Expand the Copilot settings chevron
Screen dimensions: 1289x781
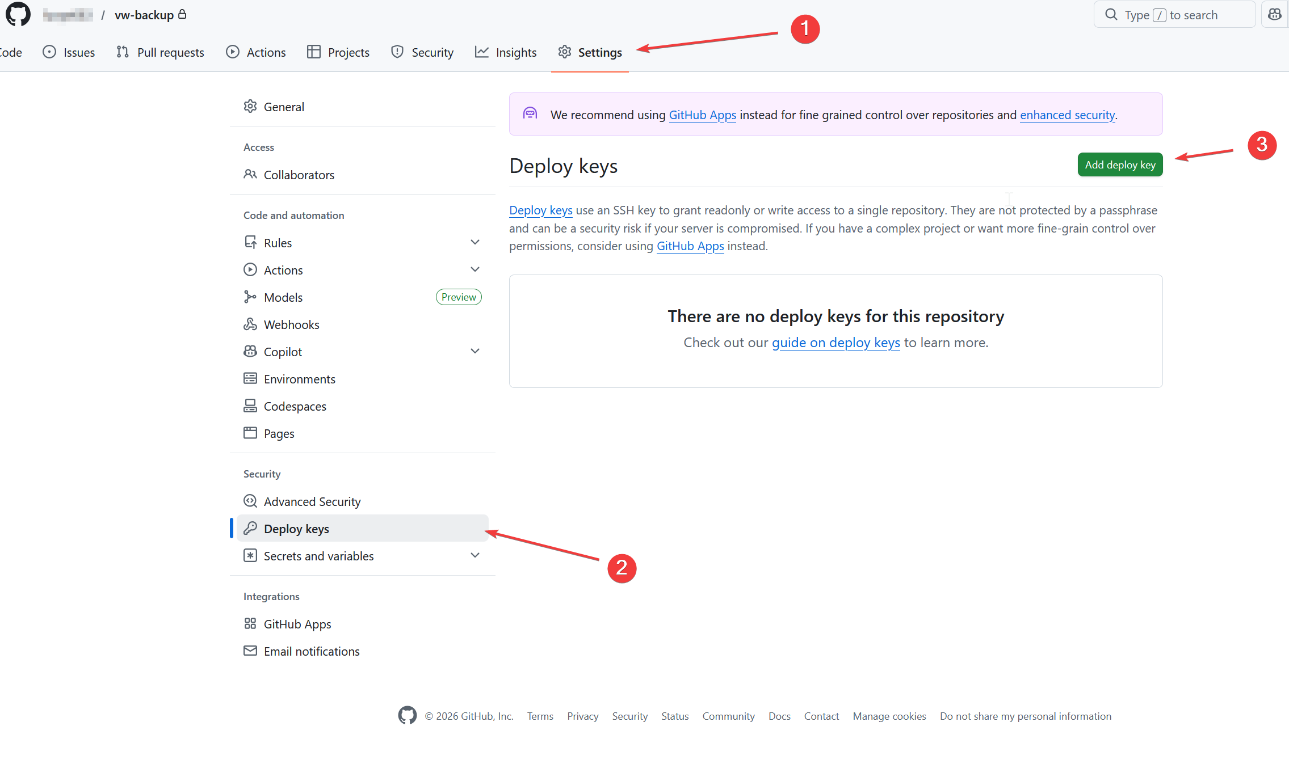coord(475,352)
